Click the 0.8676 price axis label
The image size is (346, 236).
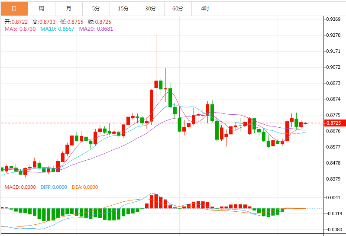(x=333, y=131)
